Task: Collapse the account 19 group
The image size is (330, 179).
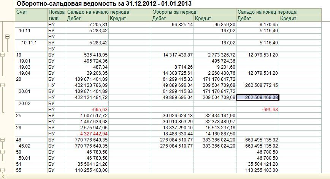Action: pos(3,55)
